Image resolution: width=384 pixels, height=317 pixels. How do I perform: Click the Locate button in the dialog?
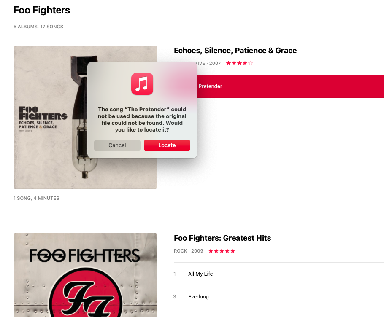click(167, 145)
